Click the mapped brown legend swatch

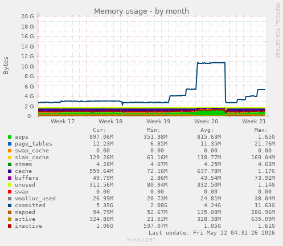[10, 212]
